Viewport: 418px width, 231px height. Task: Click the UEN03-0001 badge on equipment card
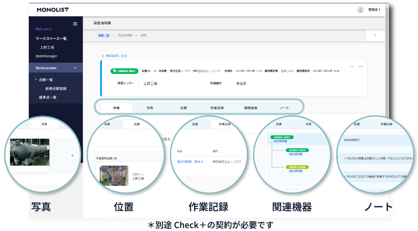[125, 71]
